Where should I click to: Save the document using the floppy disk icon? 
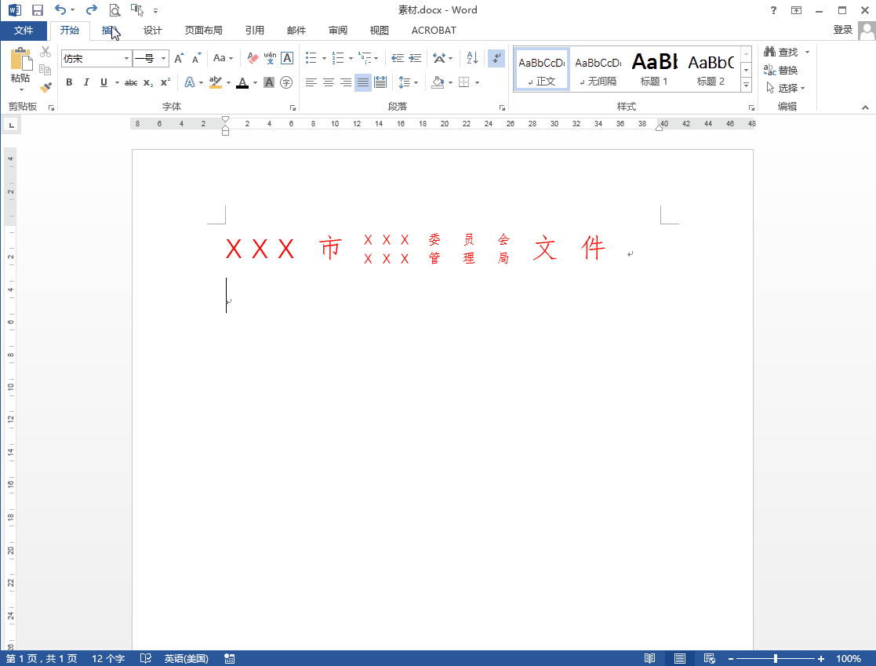coord(37,10)
